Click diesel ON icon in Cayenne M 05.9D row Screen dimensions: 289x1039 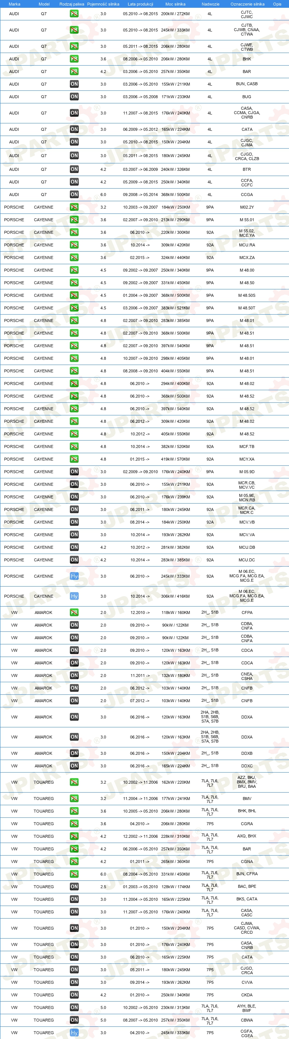pyautogui.click(x=74, y=471)
